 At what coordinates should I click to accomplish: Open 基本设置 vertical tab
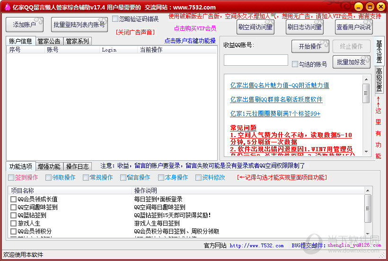(379, 51)
